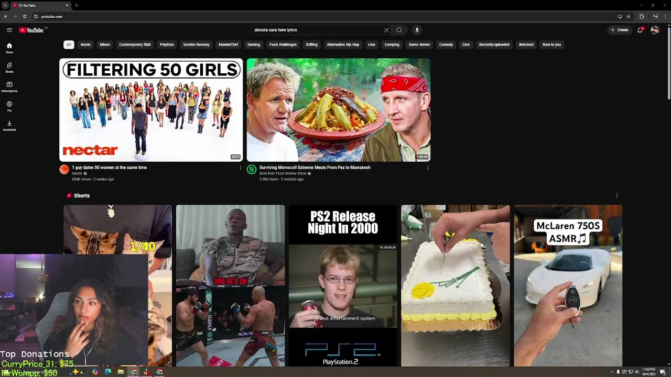Image resolution: width=671 pixels, height=377 pixels.
Task: Open a new browser tab
Action: (x=76, y=5)
